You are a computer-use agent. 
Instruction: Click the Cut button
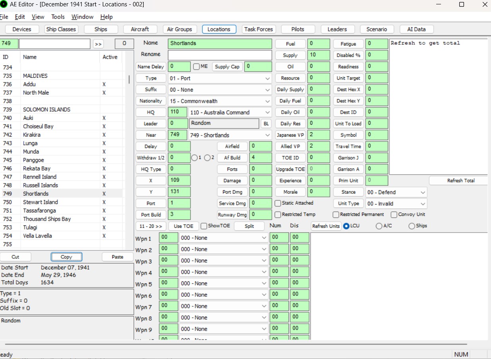[15, 257]
